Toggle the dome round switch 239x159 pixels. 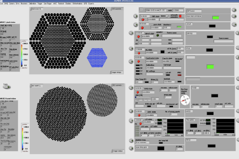tap(167, 16)
